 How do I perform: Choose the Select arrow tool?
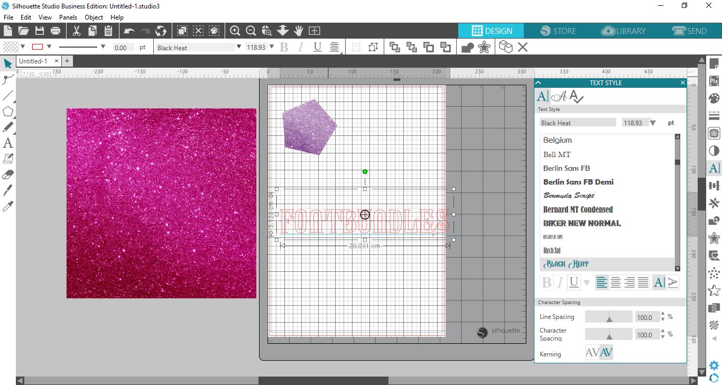pos(8,63)
